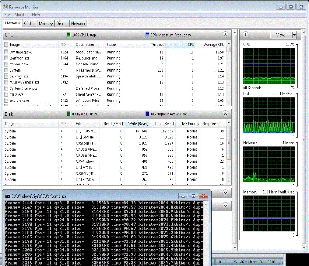
Task: Click the cmd.exe window title icon
Action: [x=8, y=196]
